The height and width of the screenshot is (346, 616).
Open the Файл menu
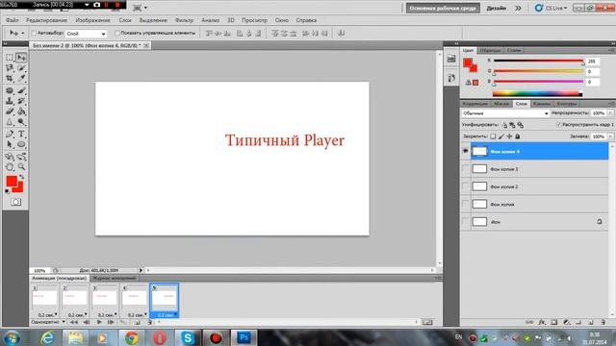pos(13,20)
